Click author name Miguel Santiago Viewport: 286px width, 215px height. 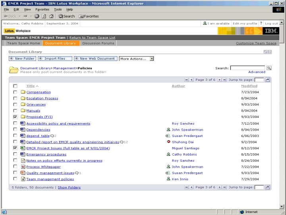(x=186, y=148)
